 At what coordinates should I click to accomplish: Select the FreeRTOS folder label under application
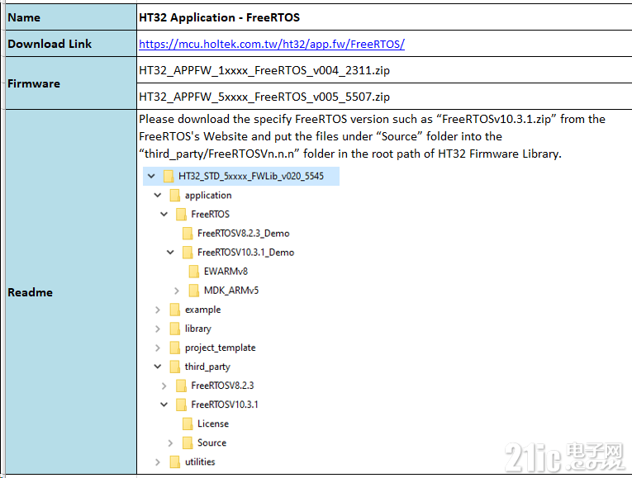[211, 215]
